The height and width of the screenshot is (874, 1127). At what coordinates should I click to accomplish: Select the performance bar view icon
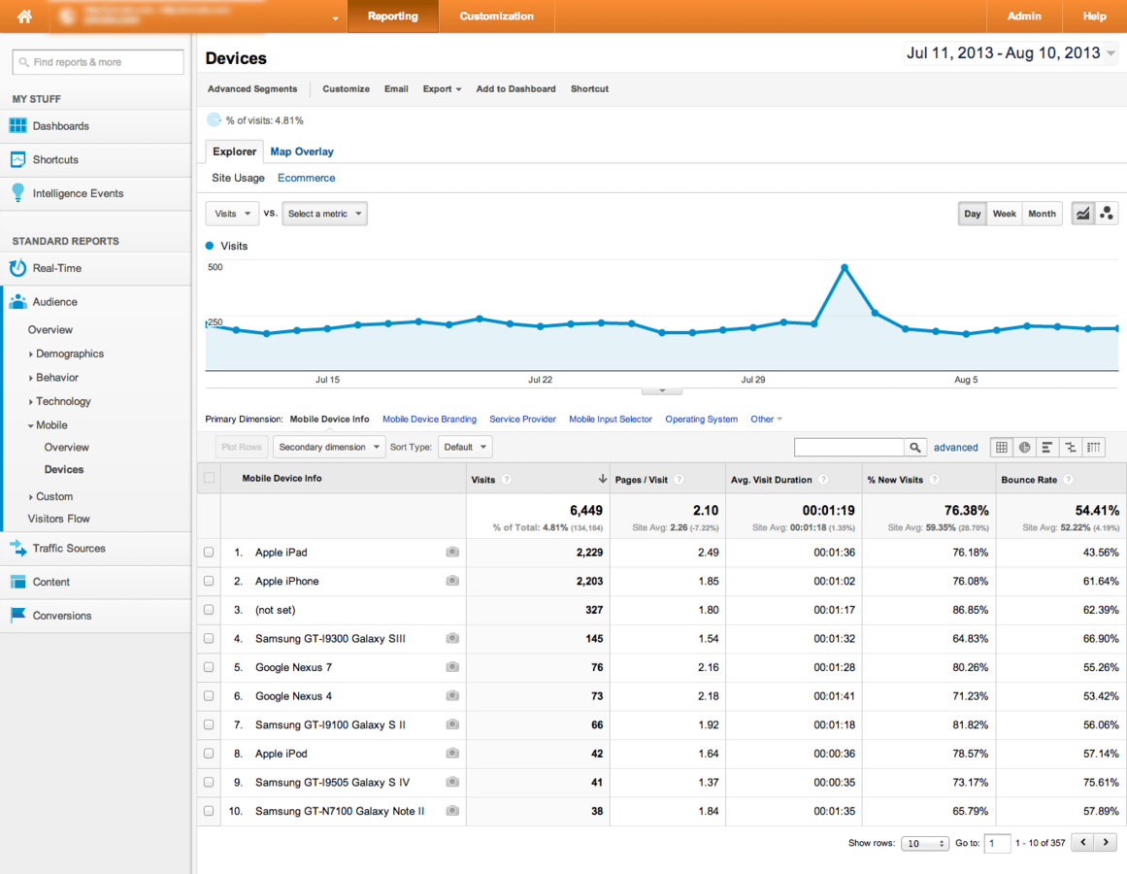pos(1047,447)
